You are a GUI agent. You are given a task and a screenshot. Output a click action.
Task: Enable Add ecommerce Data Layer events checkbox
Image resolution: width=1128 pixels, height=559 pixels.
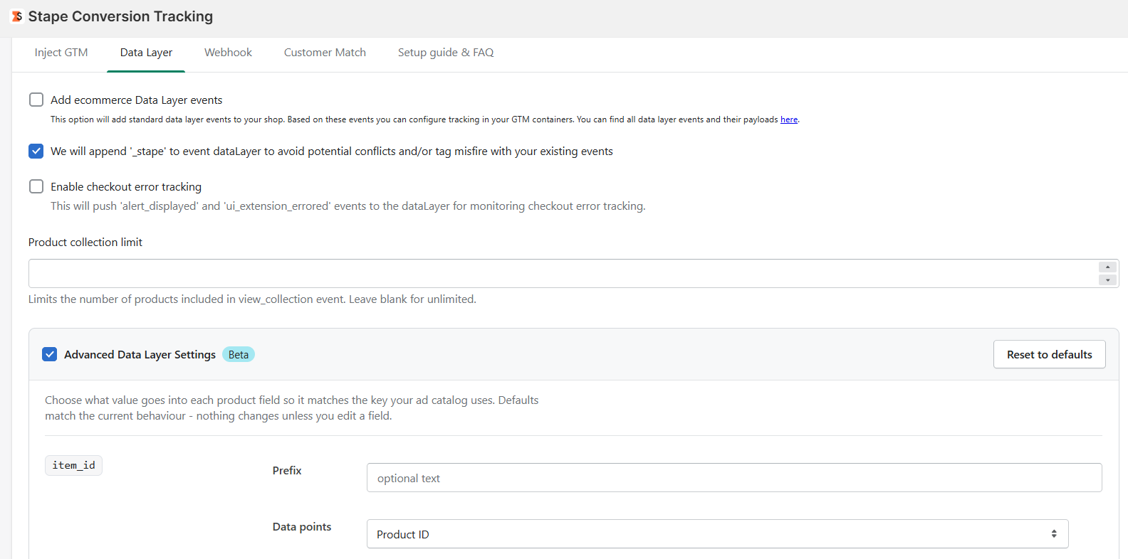coord(36,100)
